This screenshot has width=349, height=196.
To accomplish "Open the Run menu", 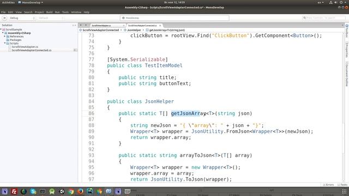I will tap(57, 12).
